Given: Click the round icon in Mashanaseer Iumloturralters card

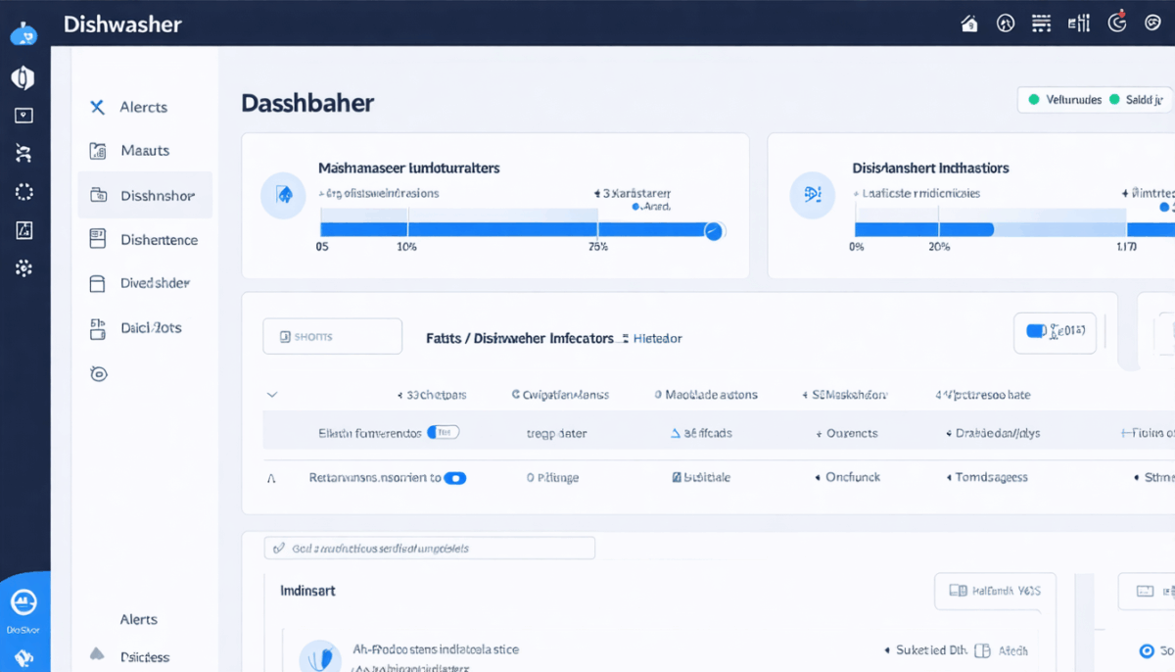Looking at the screenshot, I should point(284,195).
